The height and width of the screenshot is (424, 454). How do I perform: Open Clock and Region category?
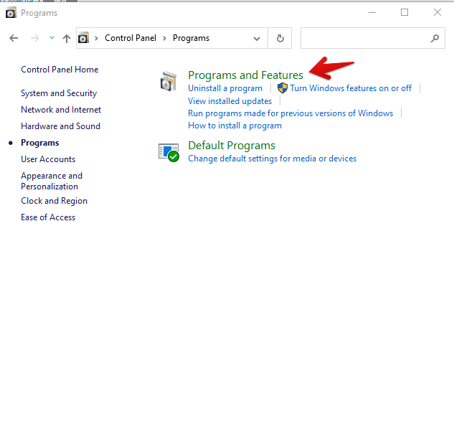tap(54, 201)
